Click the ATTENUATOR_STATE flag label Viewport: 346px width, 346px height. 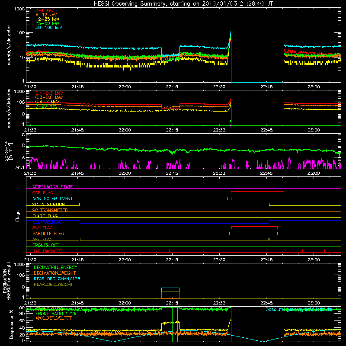(x=52, y=187)
